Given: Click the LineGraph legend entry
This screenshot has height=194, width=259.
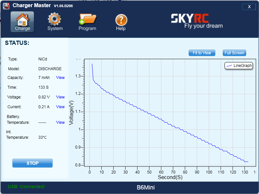Looking at the screenshot, I should point(239,66).
